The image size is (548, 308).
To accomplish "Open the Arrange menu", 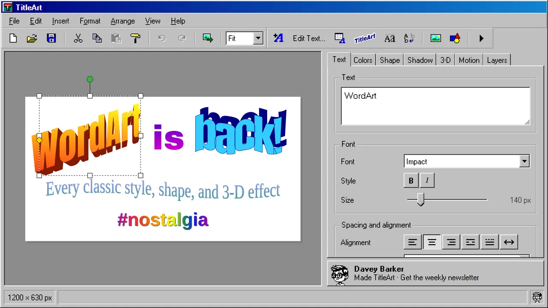I will tap(123, 21).
